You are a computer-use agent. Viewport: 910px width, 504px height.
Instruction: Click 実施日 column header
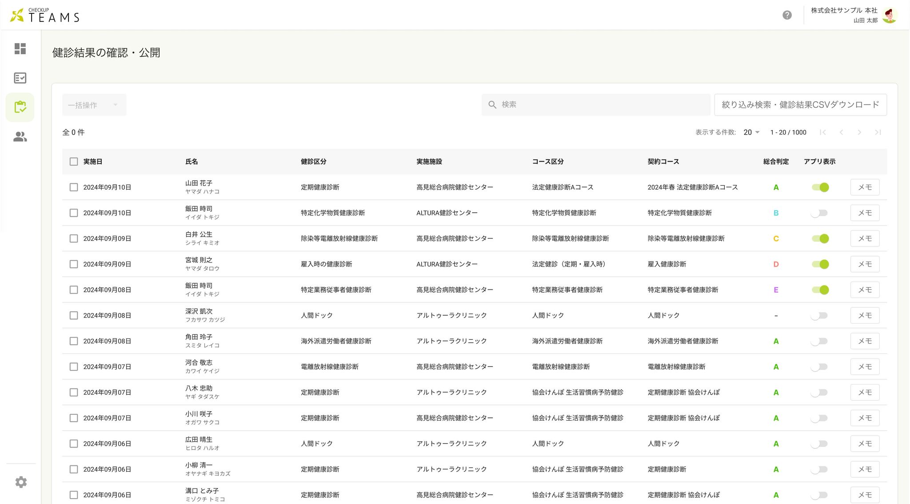point(93,162)
